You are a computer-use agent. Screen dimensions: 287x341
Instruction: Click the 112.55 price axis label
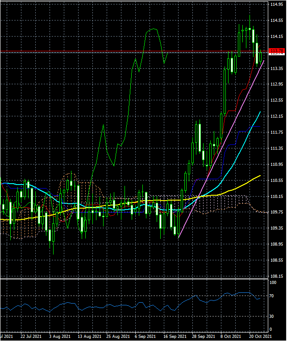pos(277,100)
